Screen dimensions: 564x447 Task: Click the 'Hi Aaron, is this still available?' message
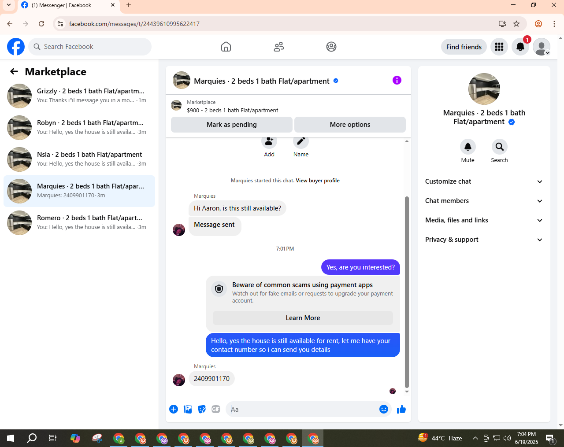[237, 208]
